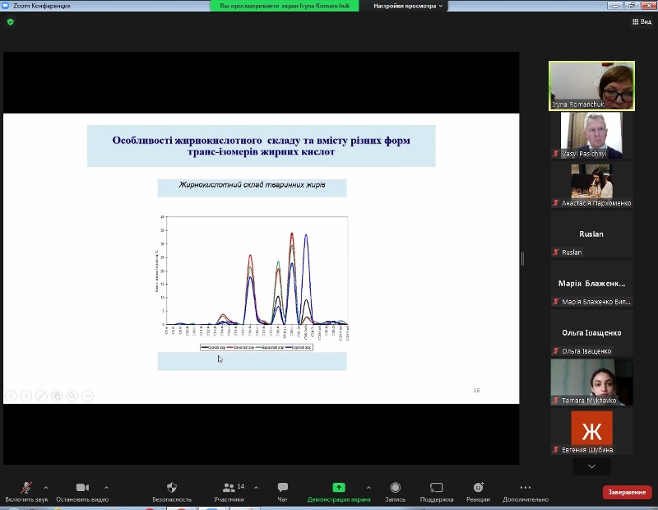Open the More options ellipsis
This screenshot has height=510, width=658.
tap(526, 487)
